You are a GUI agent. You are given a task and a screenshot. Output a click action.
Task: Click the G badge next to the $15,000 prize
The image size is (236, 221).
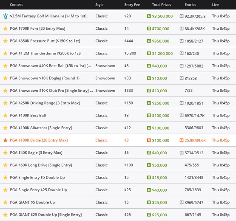(149, 178)
